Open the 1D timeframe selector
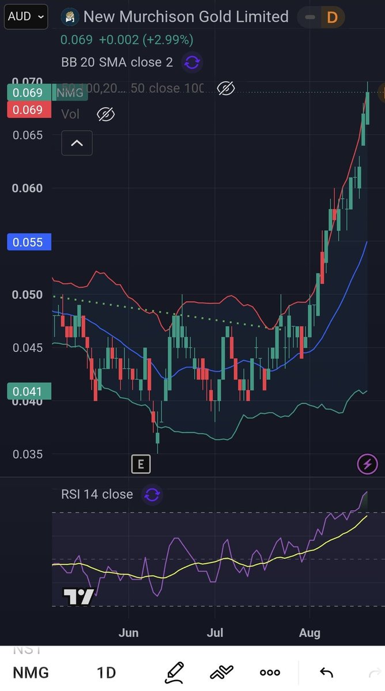The height and width of the screenshot is (691, 385). tap(106, 672)
